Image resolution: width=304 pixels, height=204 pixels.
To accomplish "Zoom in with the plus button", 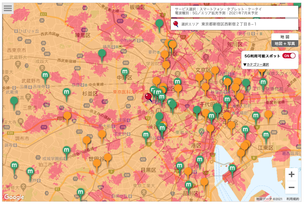I will coord(291,174).
